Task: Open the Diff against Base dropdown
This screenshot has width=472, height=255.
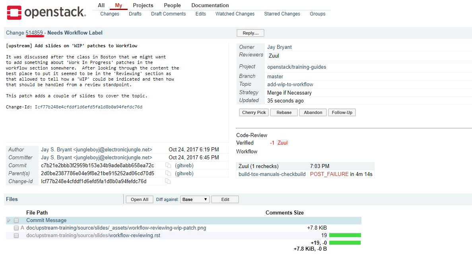Action: coord(195,199)
